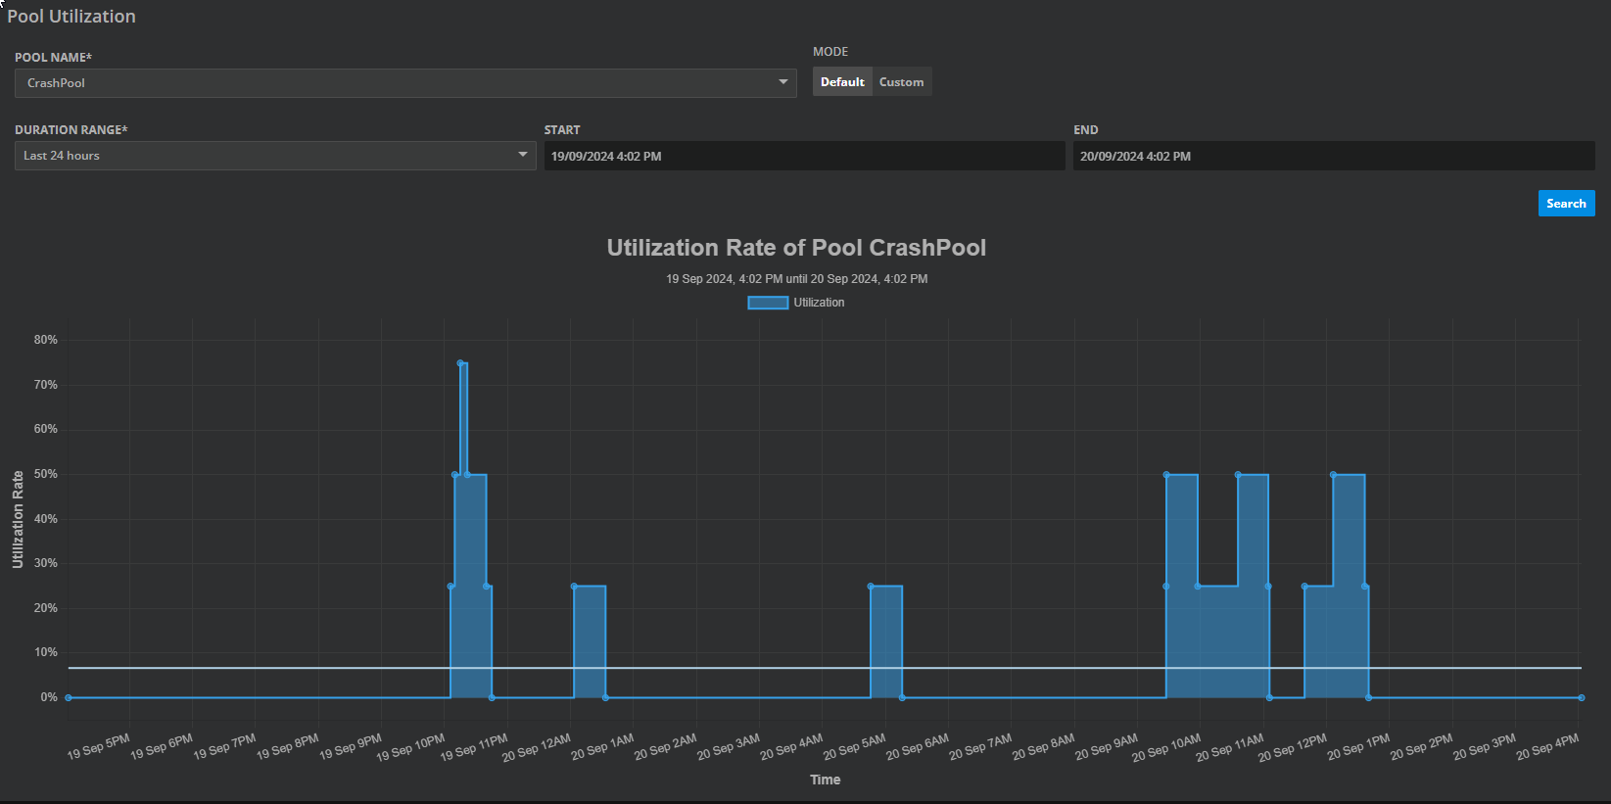Image resolution: width=1611 pixels, height=804 pixels.
Task: Click the Last 24 hours dropdown arrow
Action: pyautogui.click(x=522, y=155)
